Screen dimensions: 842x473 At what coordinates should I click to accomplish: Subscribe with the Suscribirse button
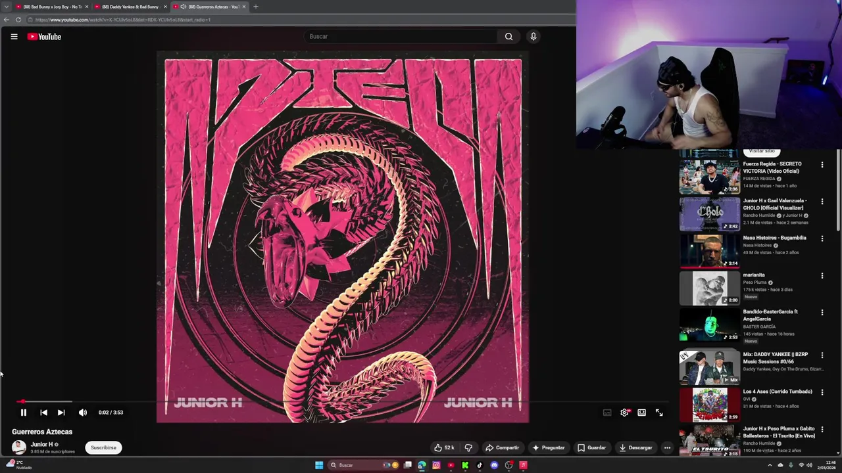point(103,447)
